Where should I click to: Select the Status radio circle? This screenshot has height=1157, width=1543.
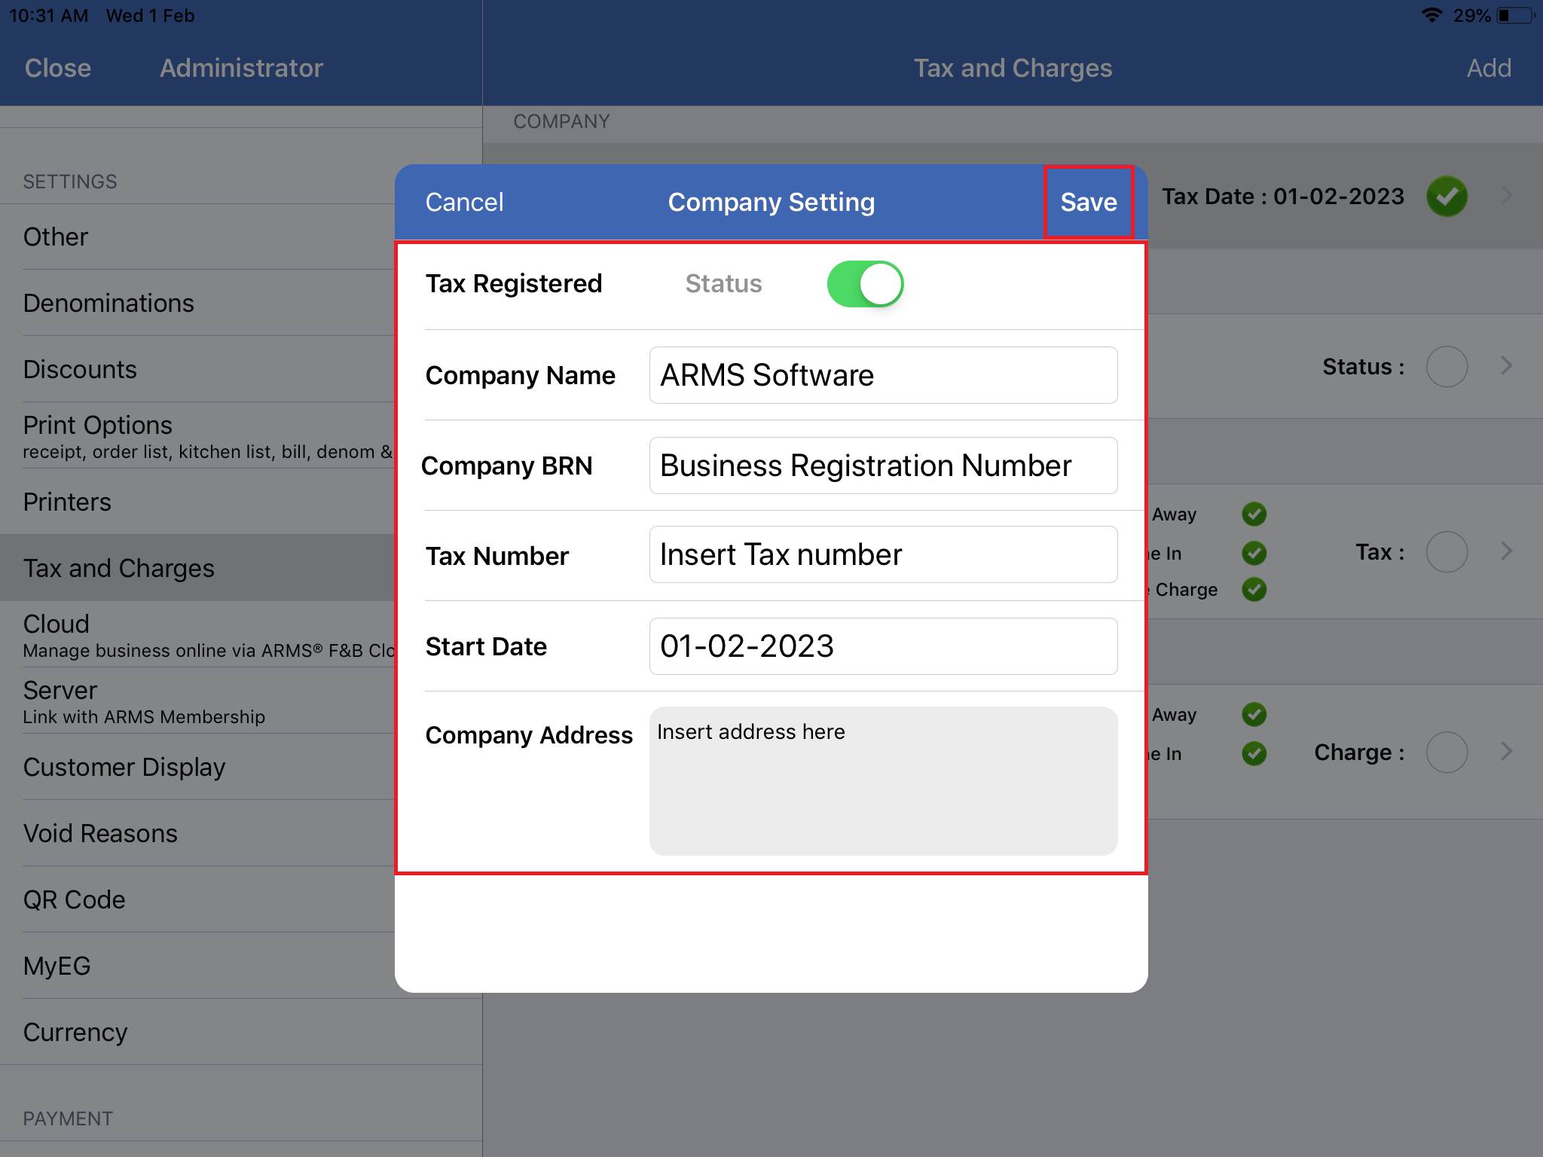coord(1447,367)
